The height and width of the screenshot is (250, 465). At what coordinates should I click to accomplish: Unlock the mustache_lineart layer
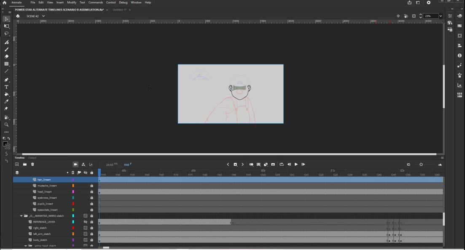coord(91,186)
